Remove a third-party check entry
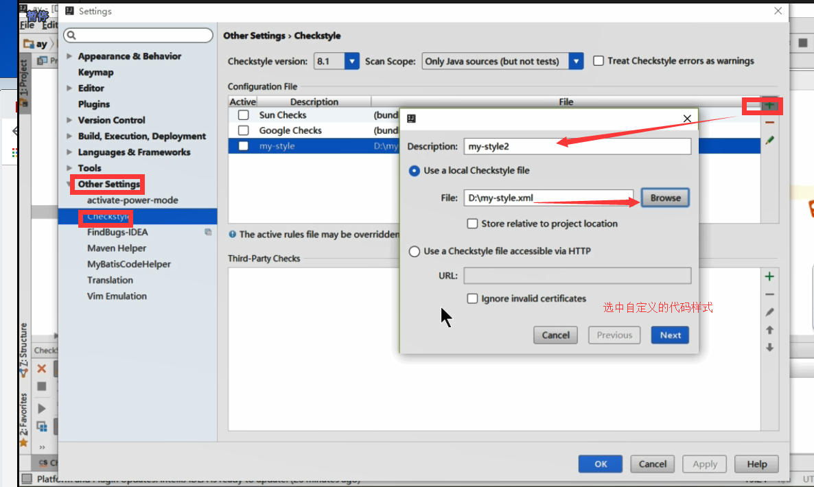814x487 pixels. click(x=769, y=294)
